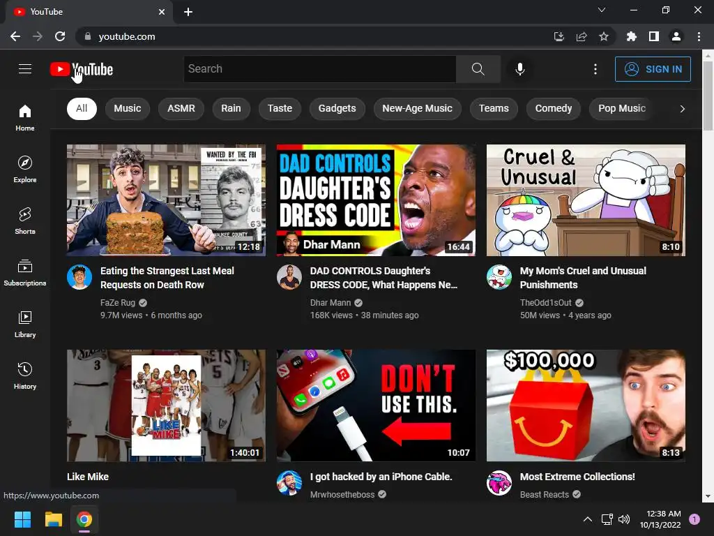Screen dimensions: 714x536
Task: Click install app icon in address bar
Action: (559, 36)
